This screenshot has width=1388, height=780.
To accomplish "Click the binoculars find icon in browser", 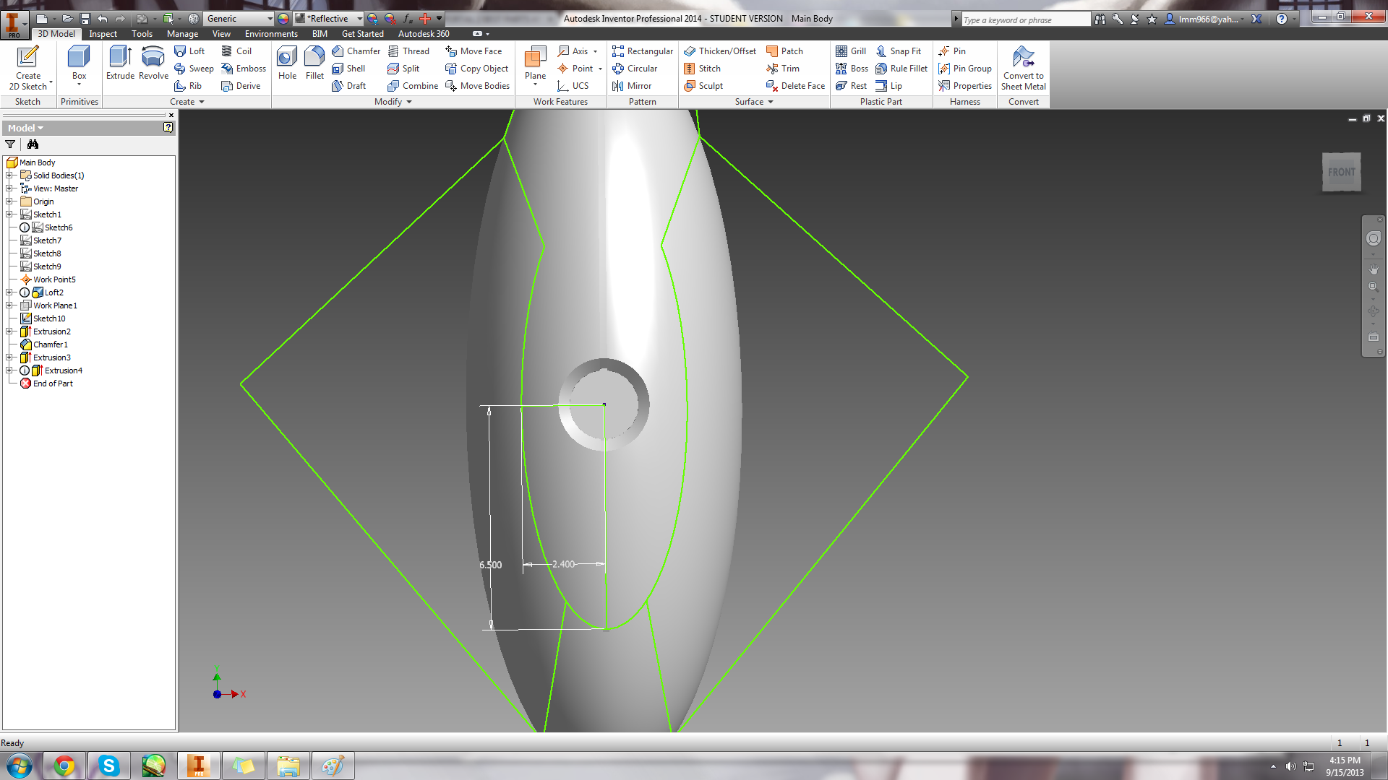I will point(33,144).
